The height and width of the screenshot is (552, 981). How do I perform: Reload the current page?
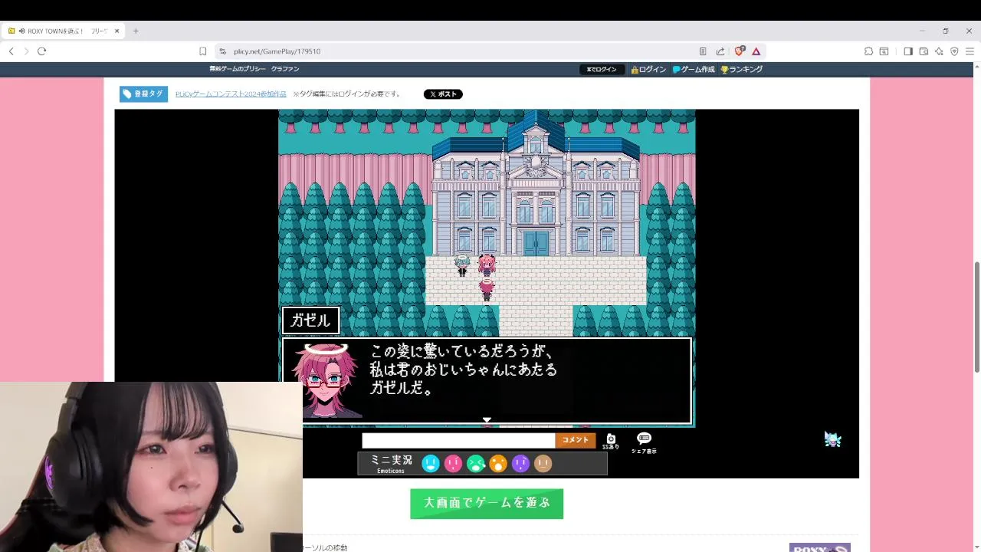pyautogui.click(x=41, y=51)
